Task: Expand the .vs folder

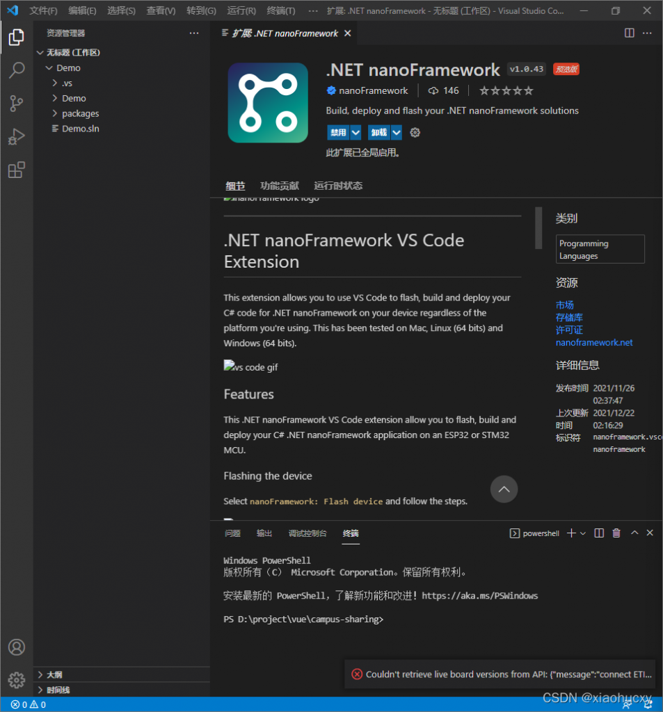Action: coord(55,83)
